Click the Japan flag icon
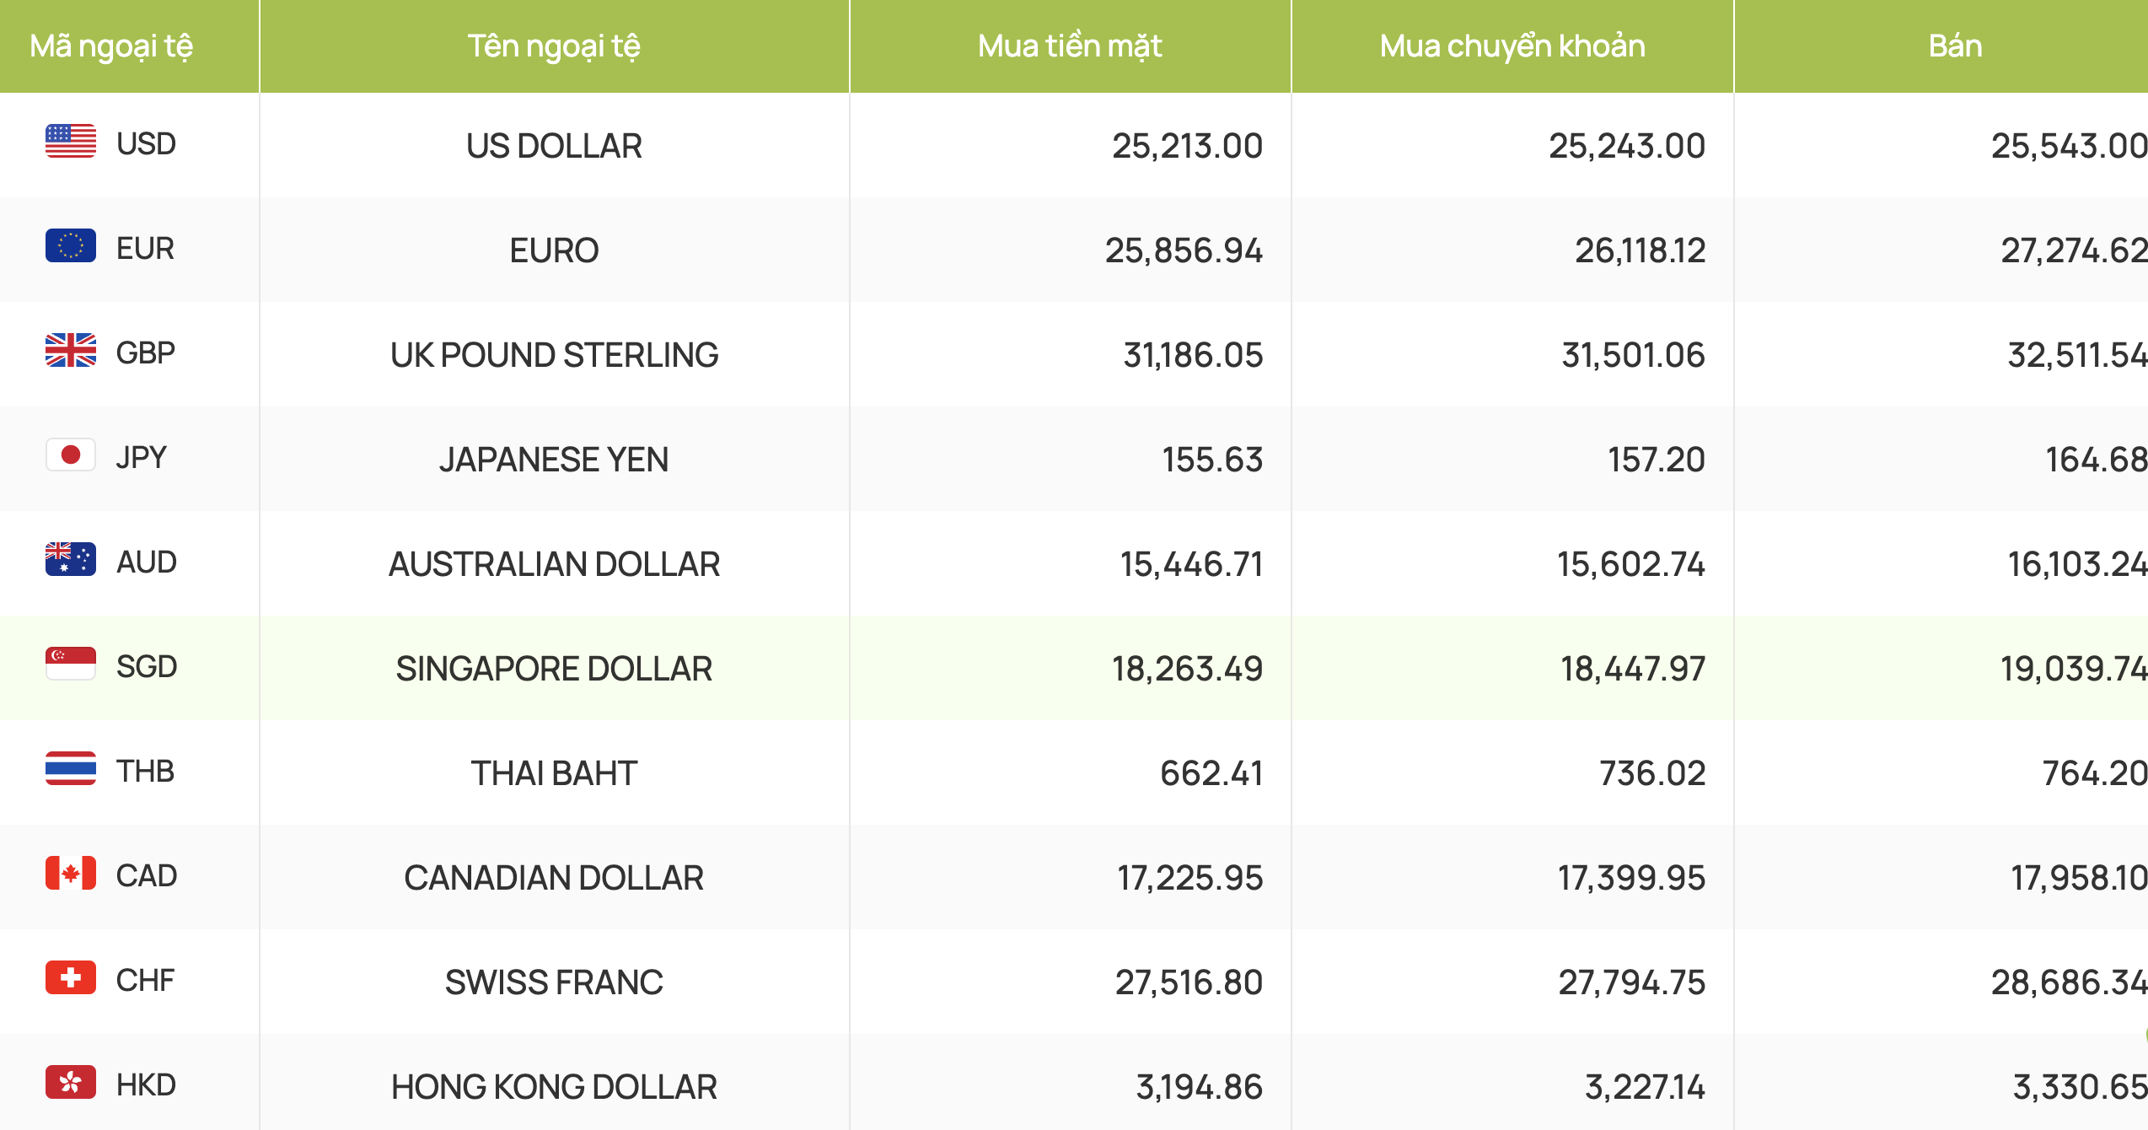 pyautogui.click(x=71, y=455)
